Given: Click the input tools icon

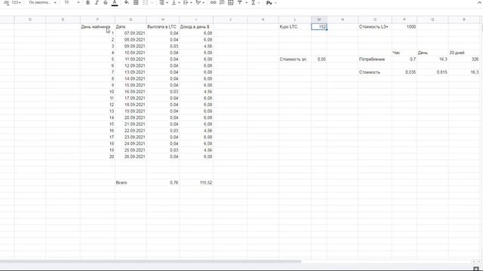Looking at the screenshot, I should [269, 3].
